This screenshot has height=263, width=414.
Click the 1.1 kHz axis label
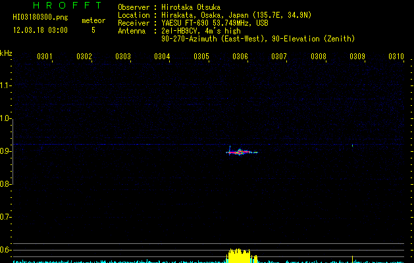pos(5,85)
